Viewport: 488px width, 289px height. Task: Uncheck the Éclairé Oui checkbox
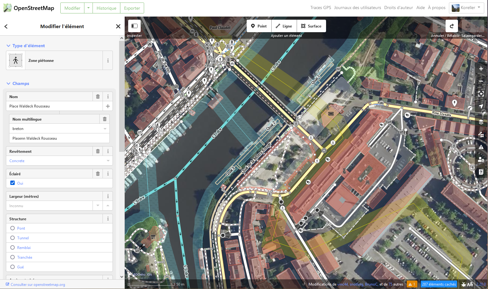(x=13, y=183)
